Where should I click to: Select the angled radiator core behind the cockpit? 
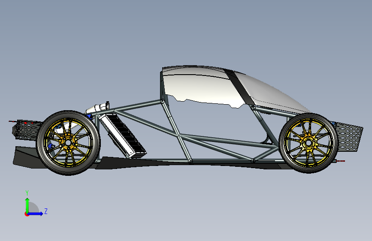[123, 136]
